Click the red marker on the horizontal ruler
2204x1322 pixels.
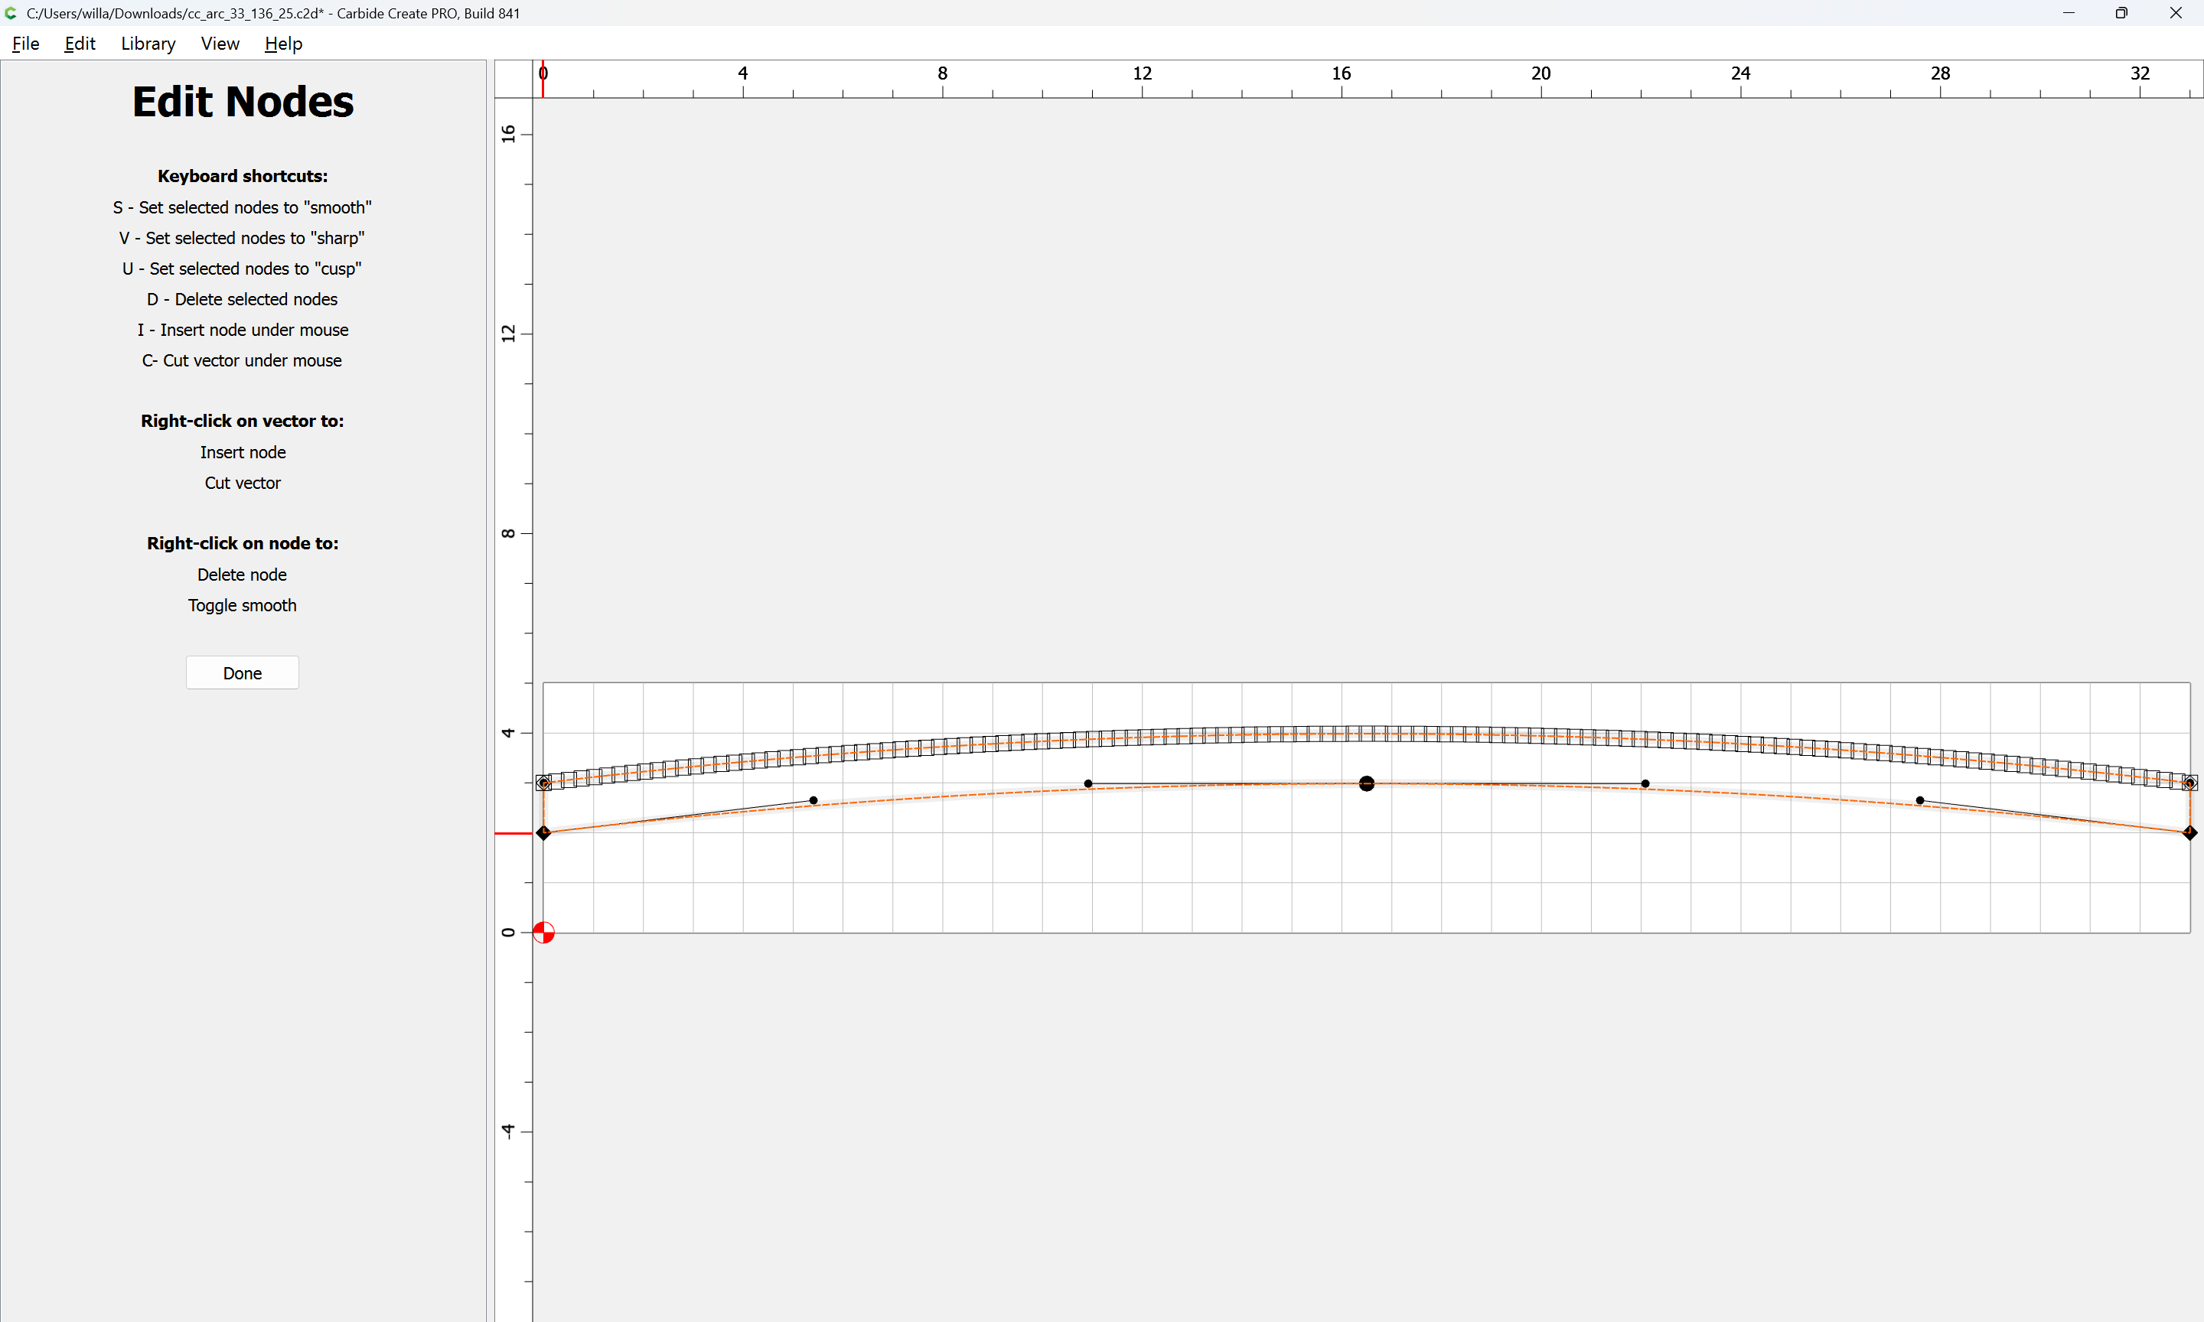pos(543,80)
